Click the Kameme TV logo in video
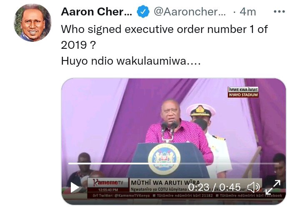 (x=108, y=183)
